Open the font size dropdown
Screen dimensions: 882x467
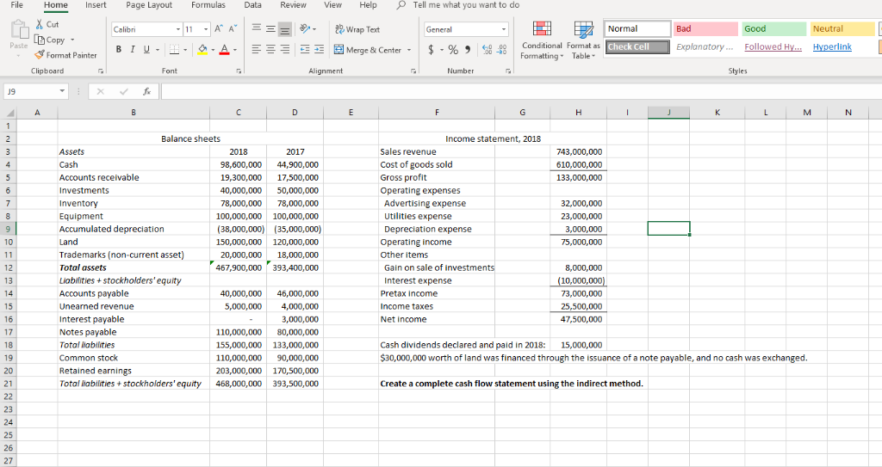coord(207,29)
